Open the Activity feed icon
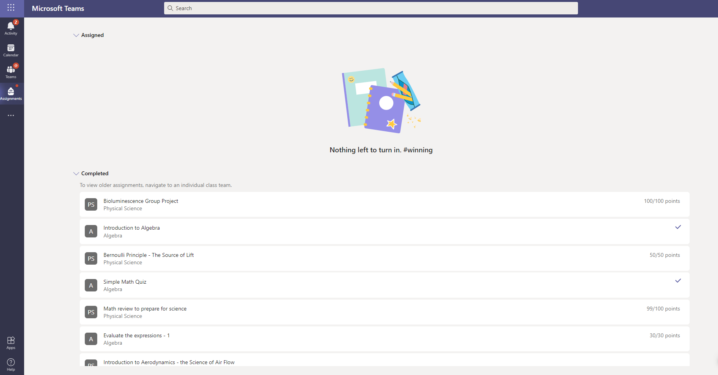Image resolution: width=718 pixels, height=375 pixels. click(11, 28)
